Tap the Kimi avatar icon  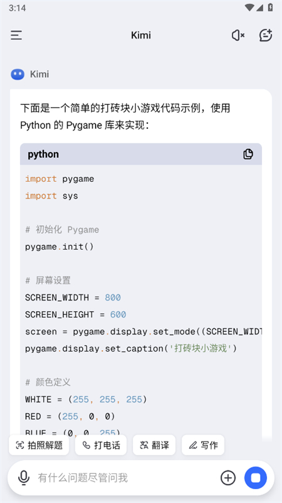click(18, 74)
